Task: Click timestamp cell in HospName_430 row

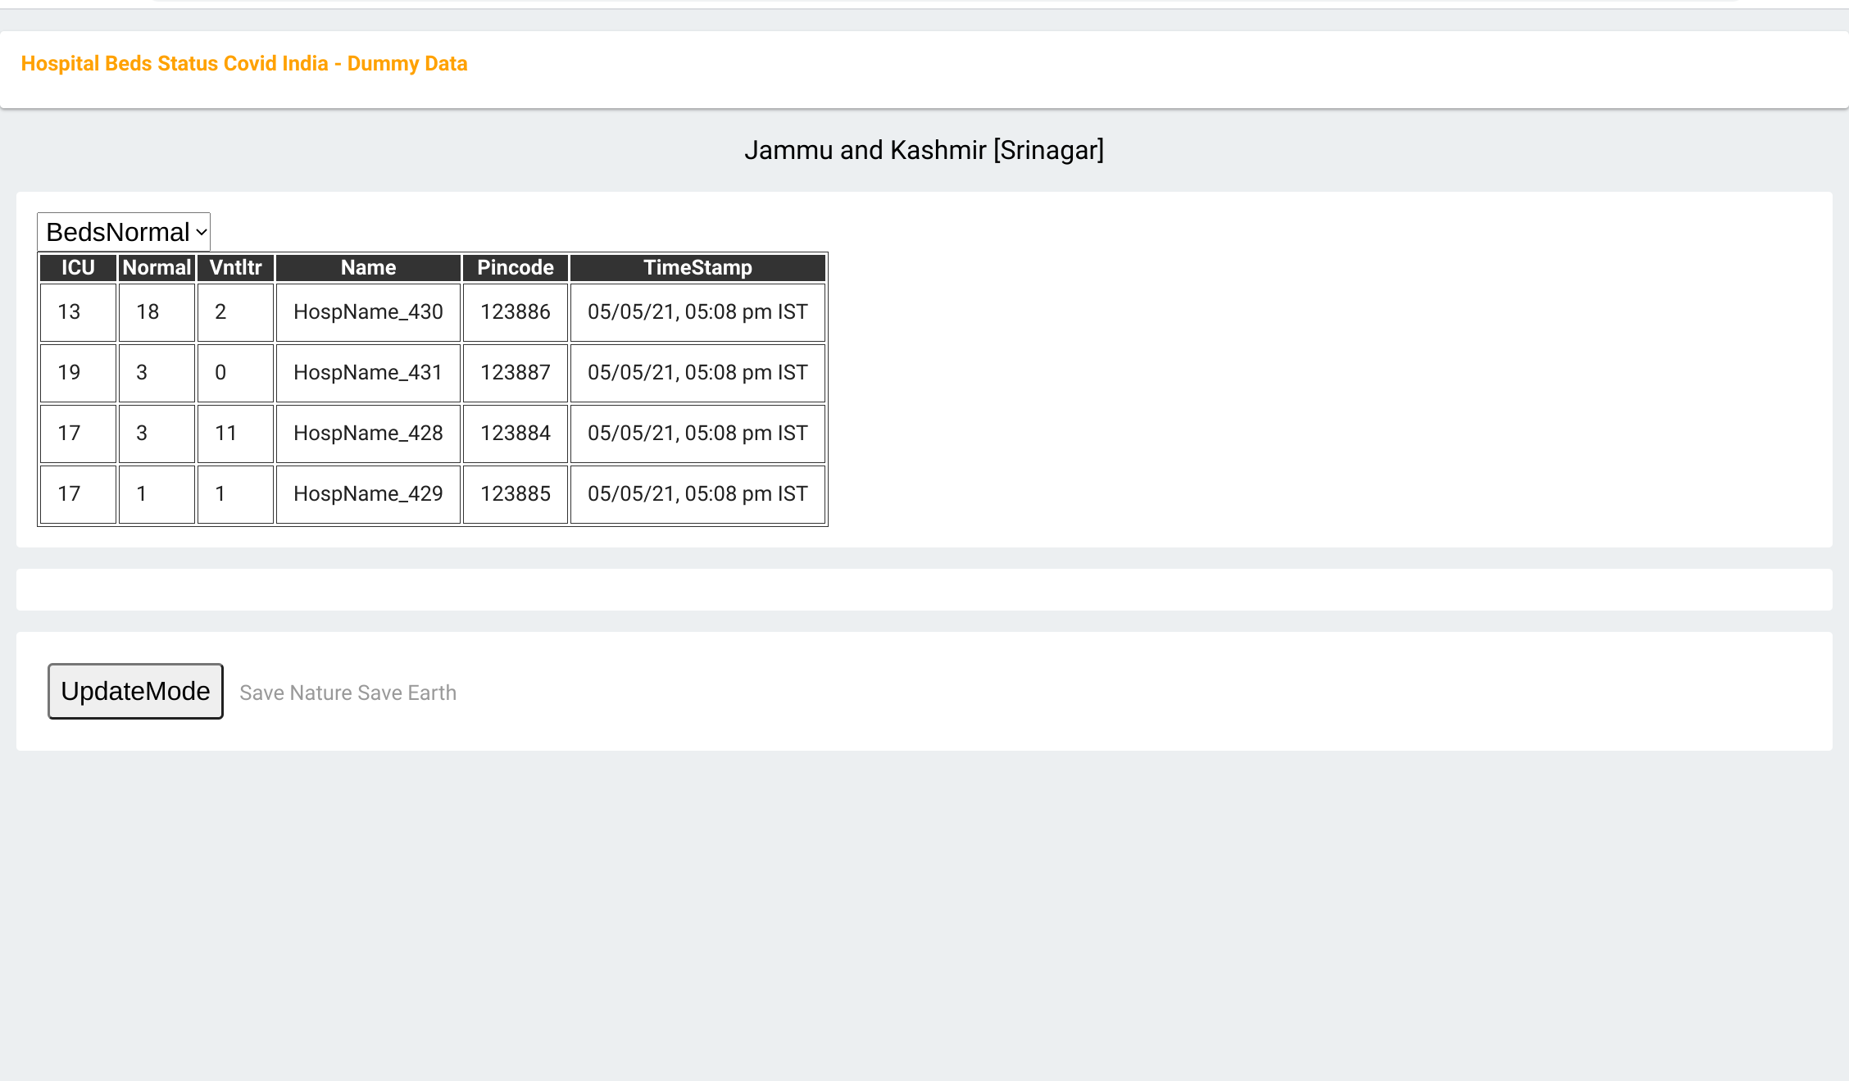Action: pyautogui.click(x=697, y=312)
